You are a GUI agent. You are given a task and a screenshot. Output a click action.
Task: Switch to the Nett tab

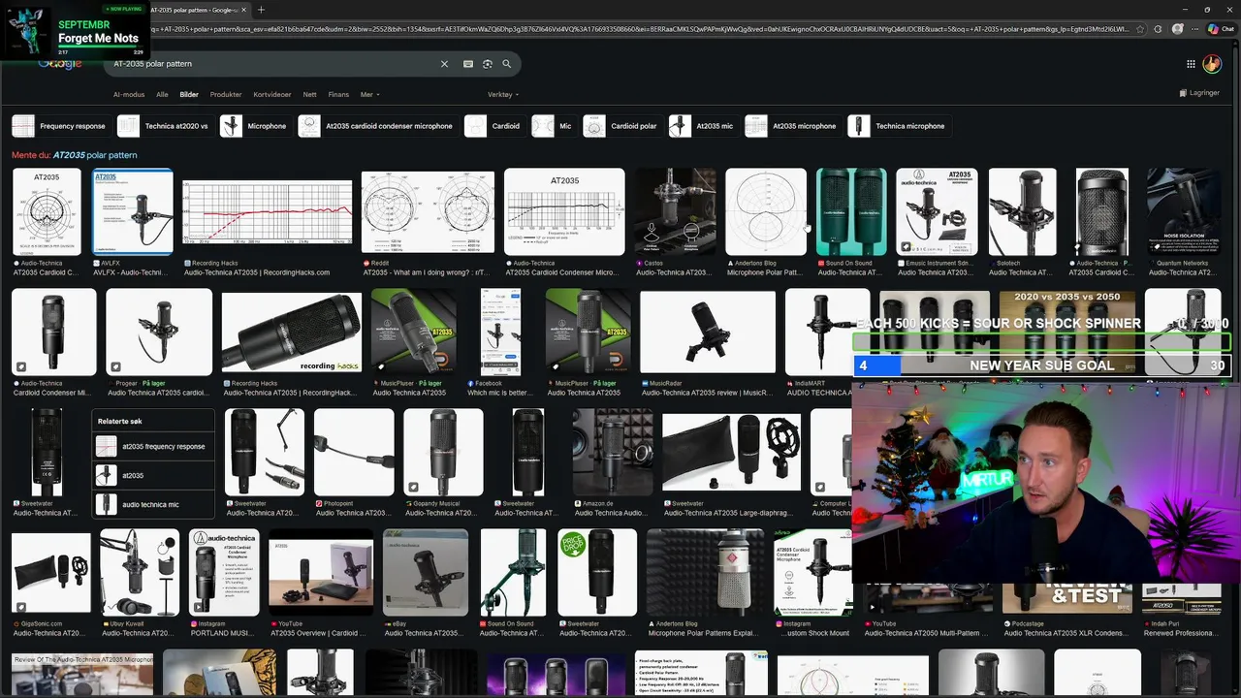[310, 95]
